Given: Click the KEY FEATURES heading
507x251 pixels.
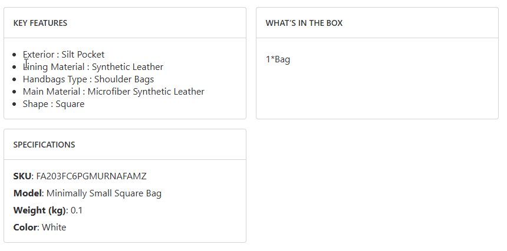Looking at the screenshot, I should (x=40, y=23).
